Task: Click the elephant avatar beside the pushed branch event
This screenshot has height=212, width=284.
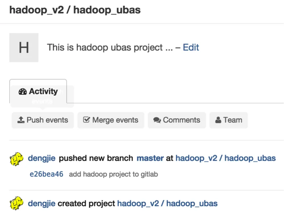Action: pyautogui.click(x=16, y=159)
